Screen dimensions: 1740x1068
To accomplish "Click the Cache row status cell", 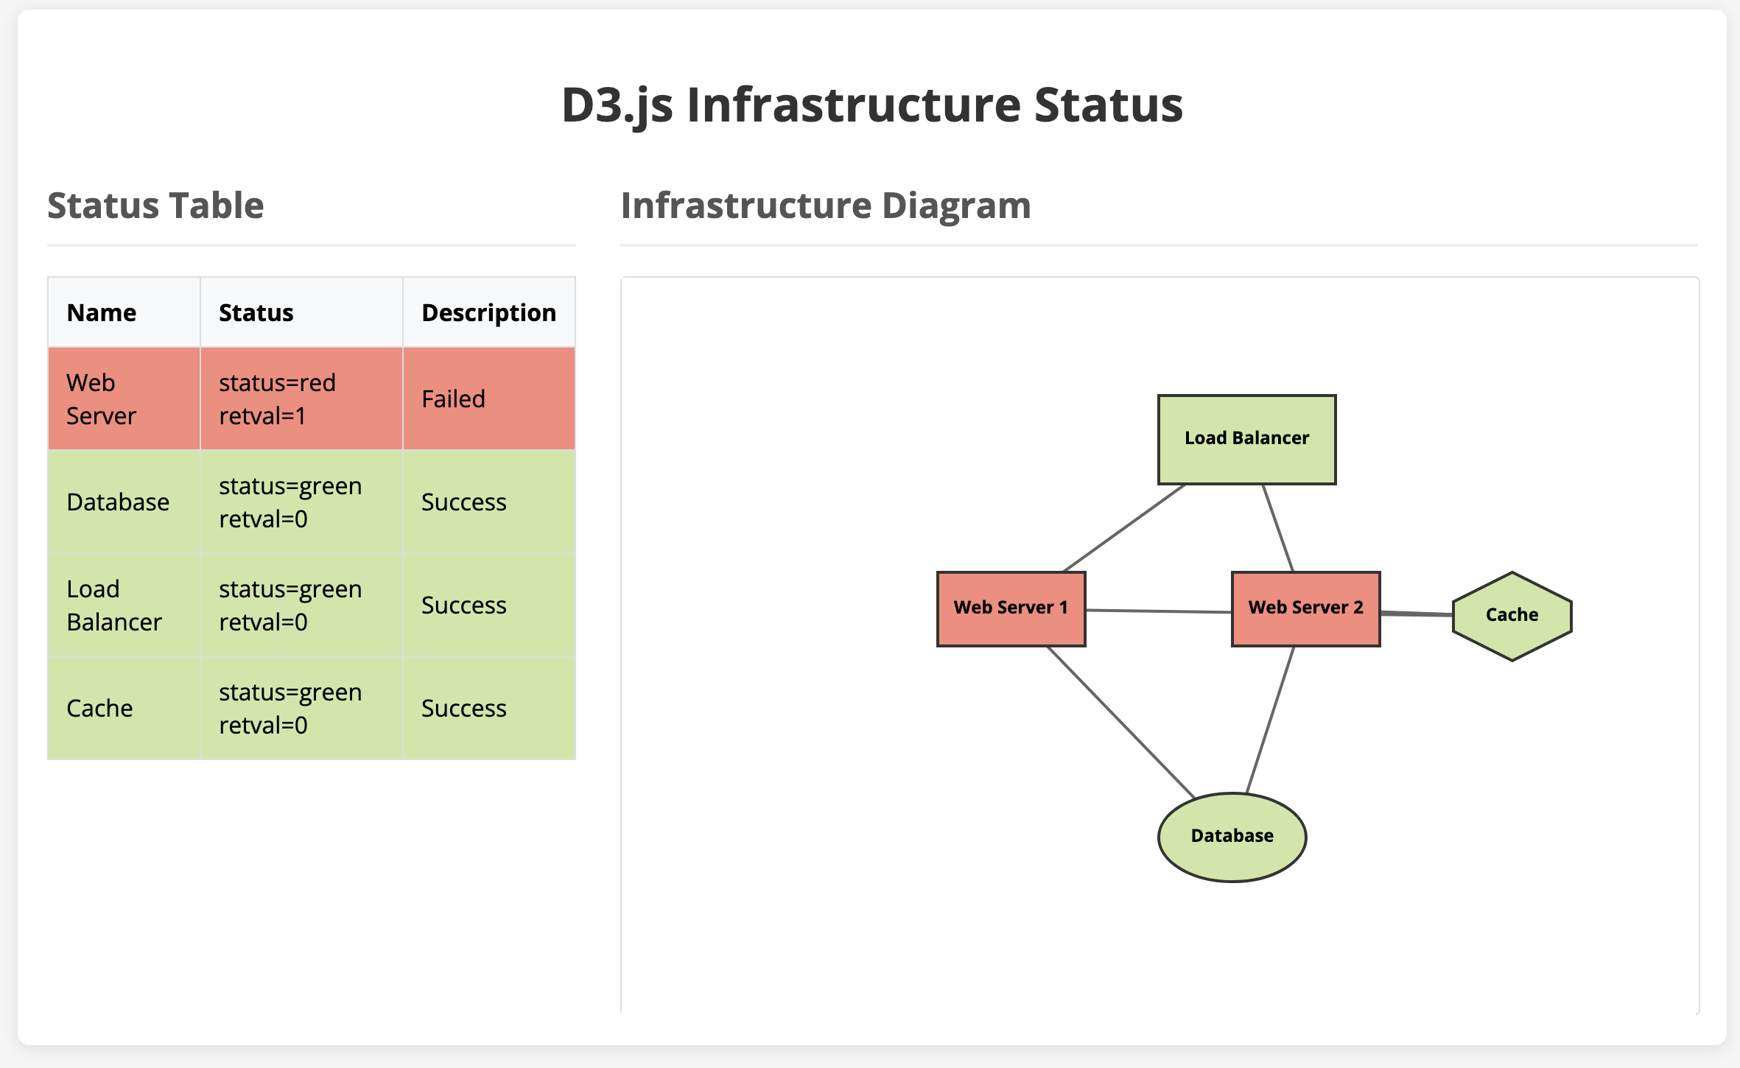I will (301, 708).
